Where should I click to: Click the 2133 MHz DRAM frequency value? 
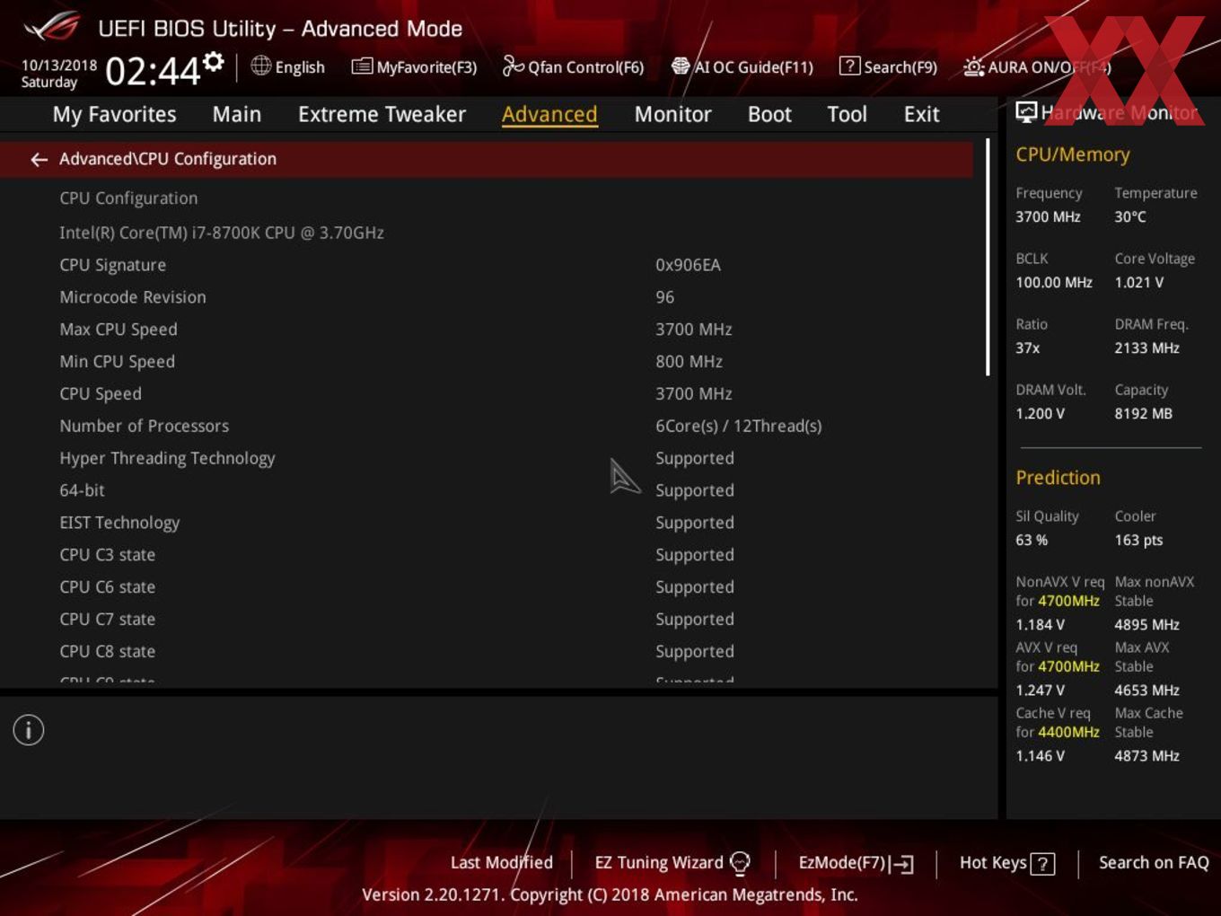pyautogui.click(x=1146, y=348)
